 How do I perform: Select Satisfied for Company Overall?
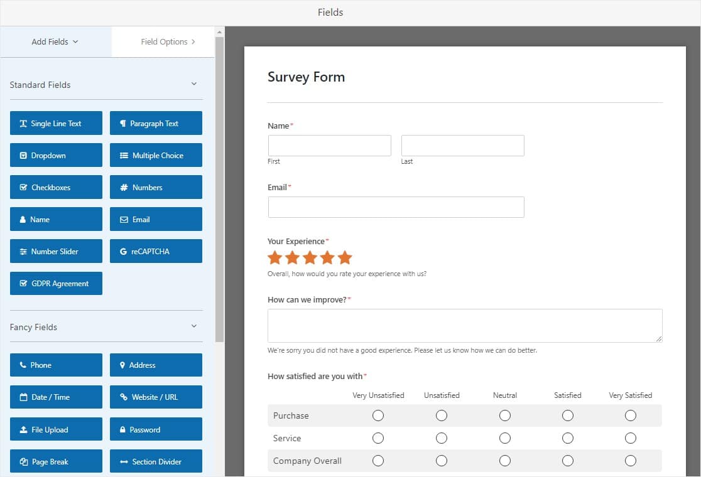point(568,461)
